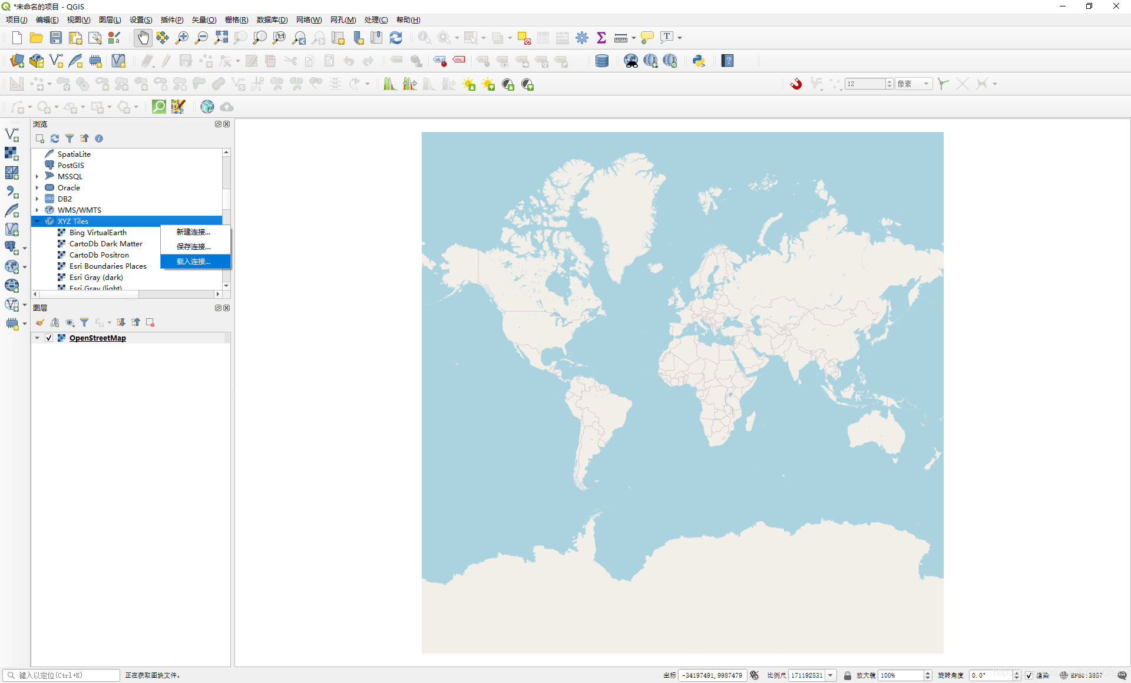Image resolution: width=1131 pixels, height=683 pixels.
Task: Increase rotation value with up stepper
Action: [1017, 673]
